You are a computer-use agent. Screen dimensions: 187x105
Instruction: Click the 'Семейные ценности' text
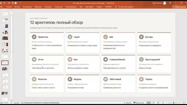click(112, 87)
